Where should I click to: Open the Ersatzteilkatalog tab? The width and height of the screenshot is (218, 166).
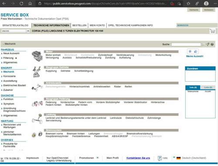(x=15, y=25)
